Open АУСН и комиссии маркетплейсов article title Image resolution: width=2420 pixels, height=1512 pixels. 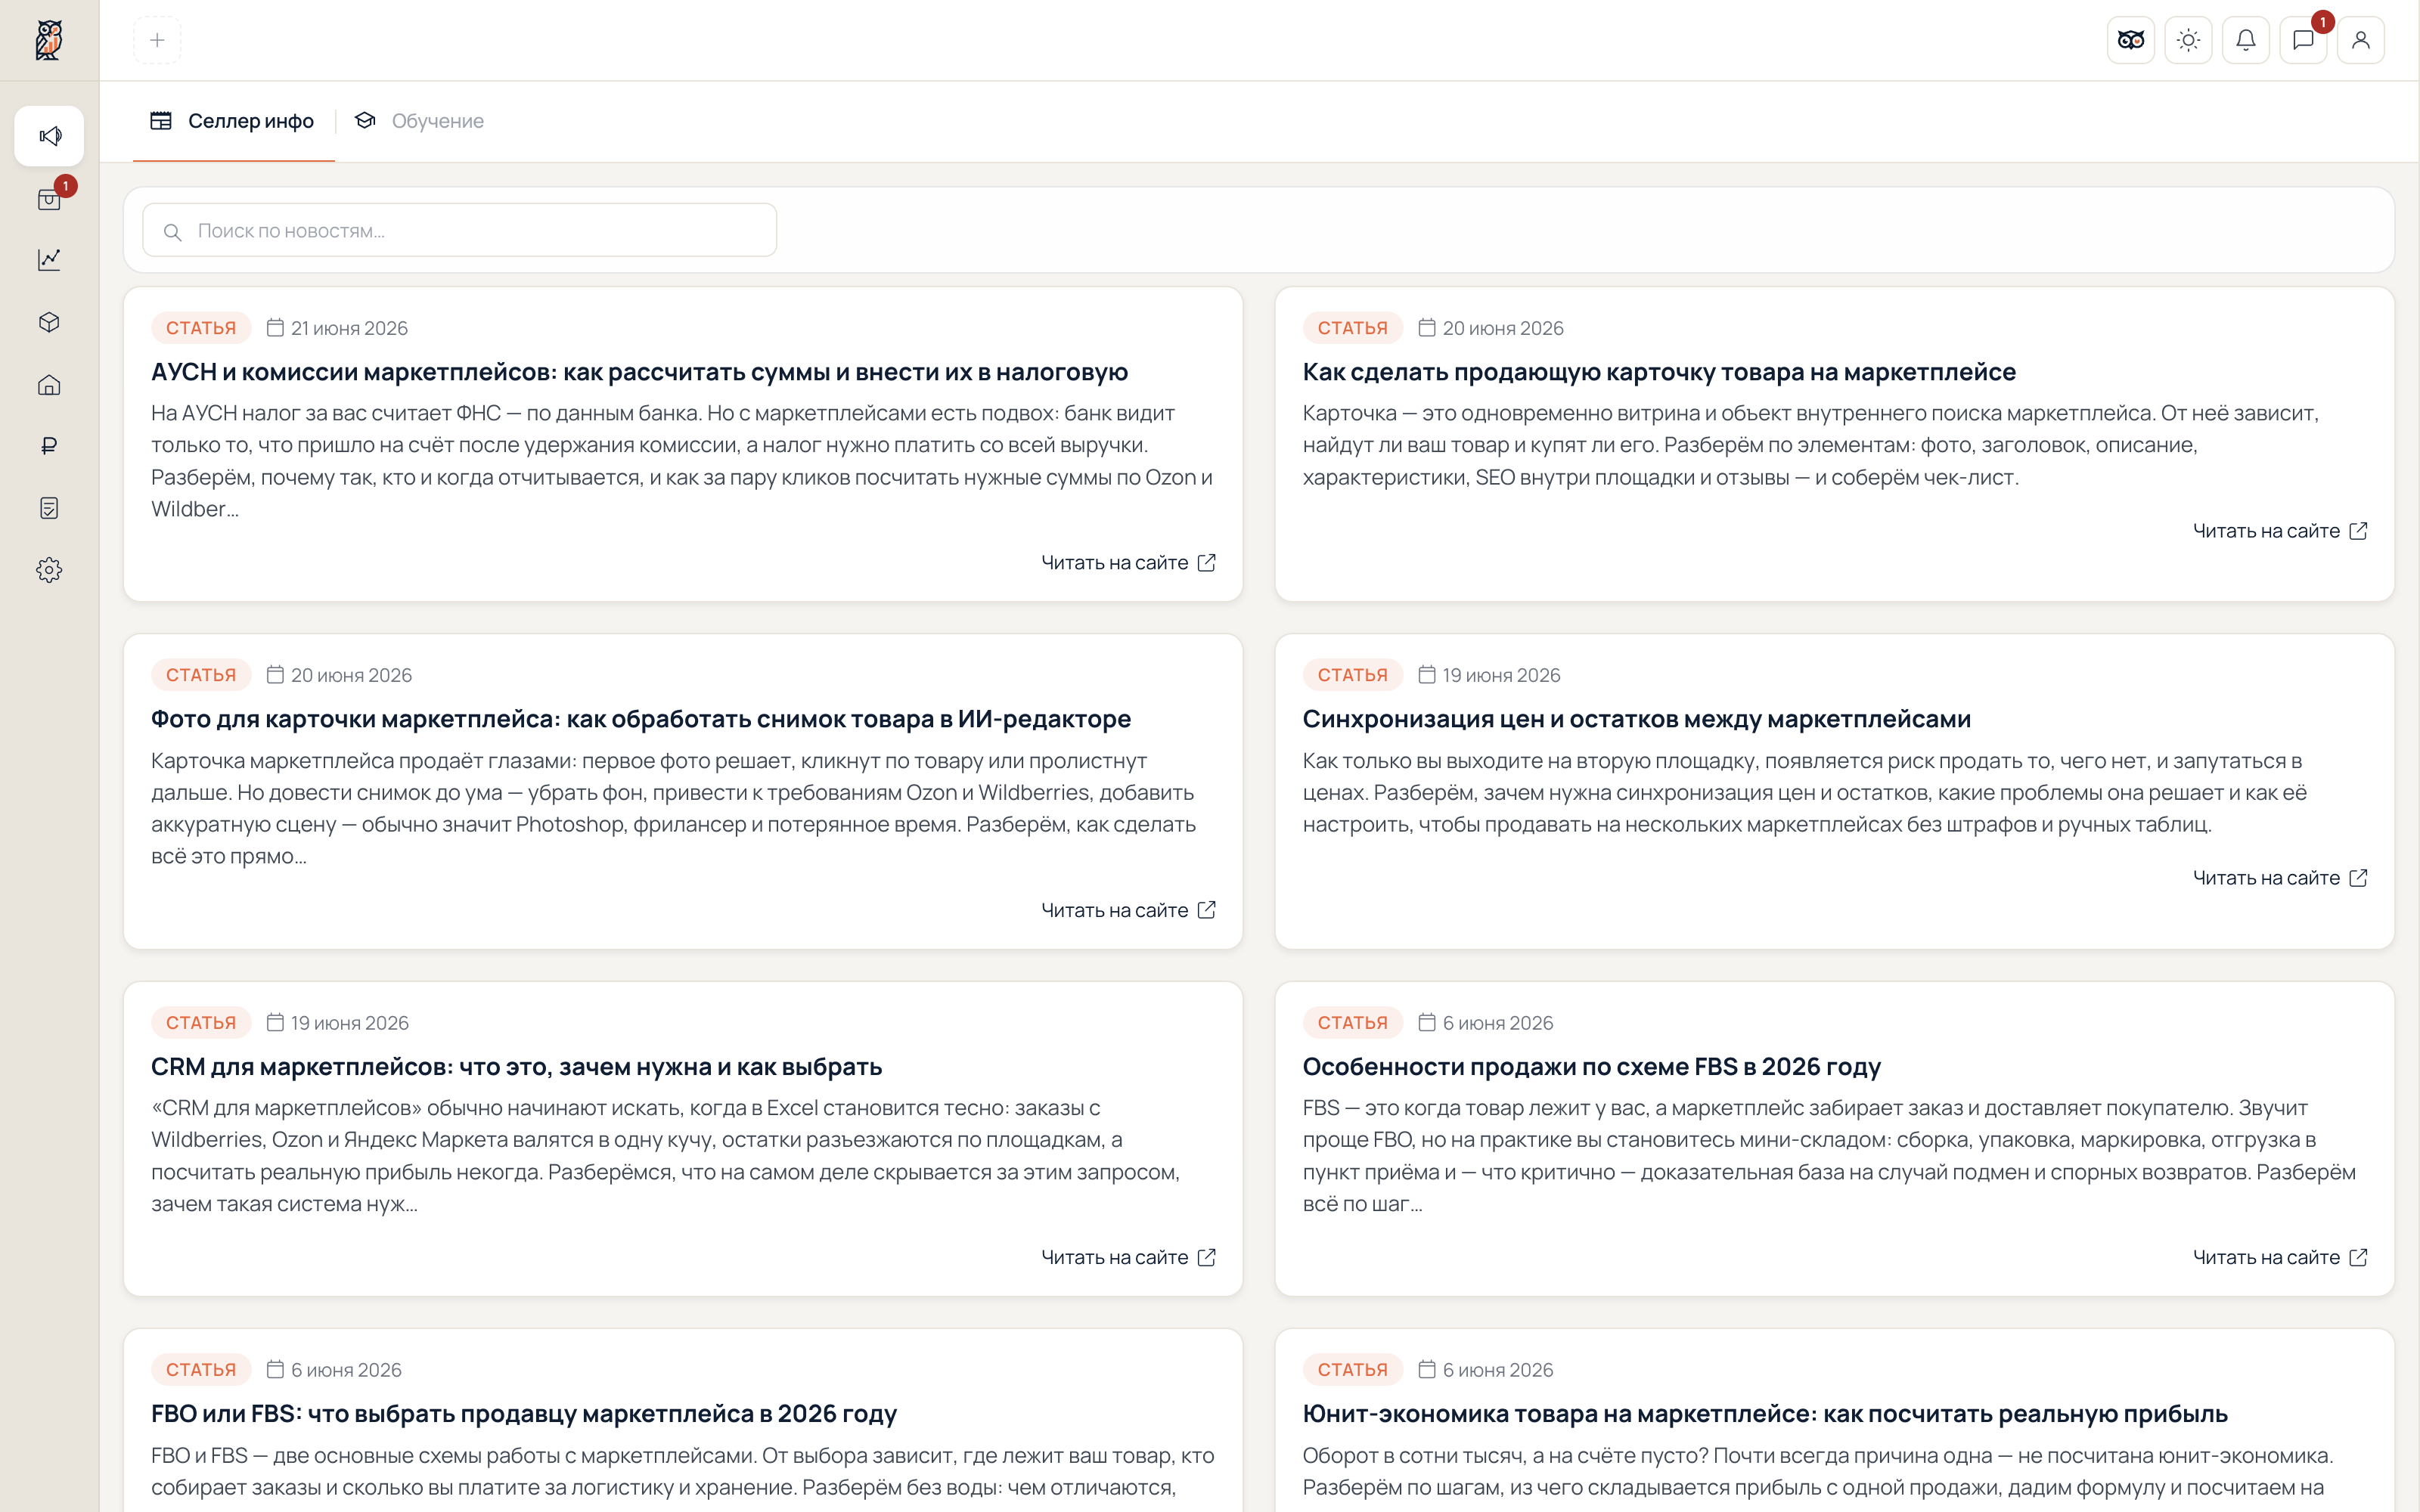(639, 372)
